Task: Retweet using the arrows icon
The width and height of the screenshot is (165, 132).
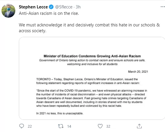Action: pyautogui.click(x=61, y=126)
